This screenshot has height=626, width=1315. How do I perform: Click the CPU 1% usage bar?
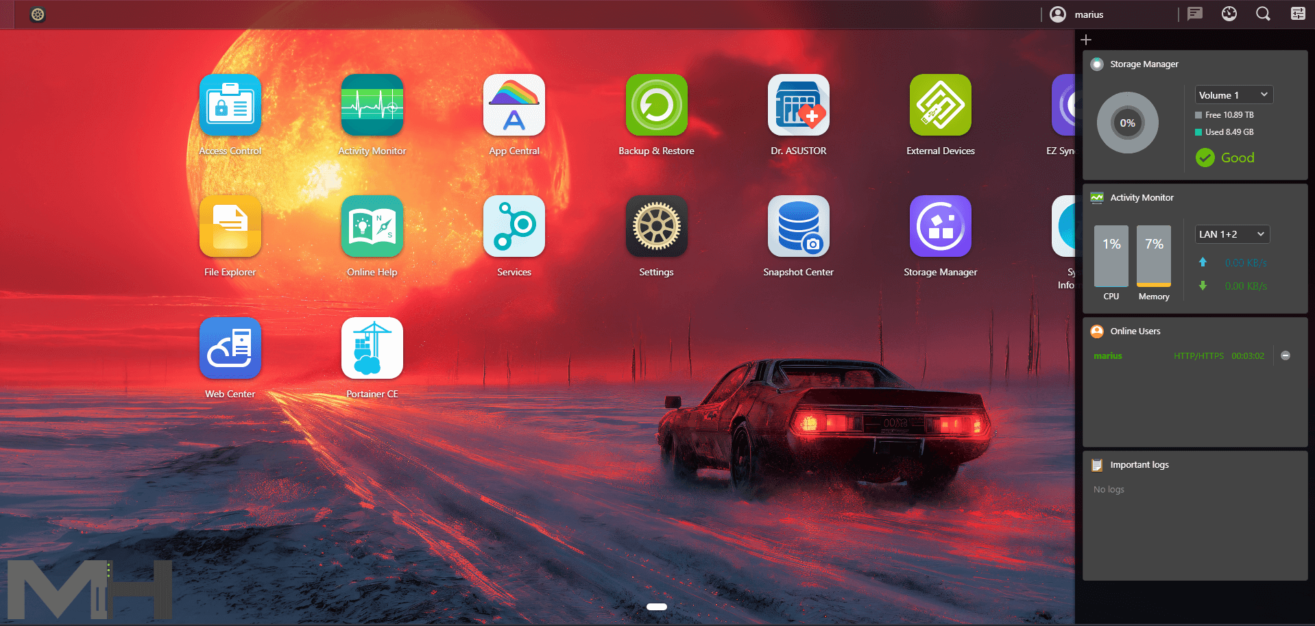(1111, 256)
